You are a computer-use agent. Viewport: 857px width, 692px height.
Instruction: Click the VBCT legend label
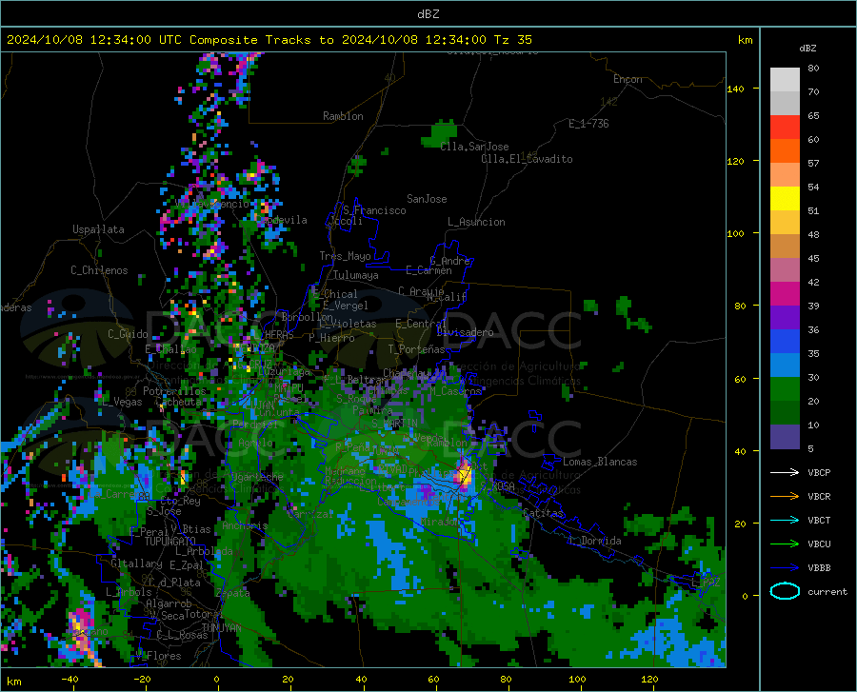pyautogui.click(x=819, y=521)
